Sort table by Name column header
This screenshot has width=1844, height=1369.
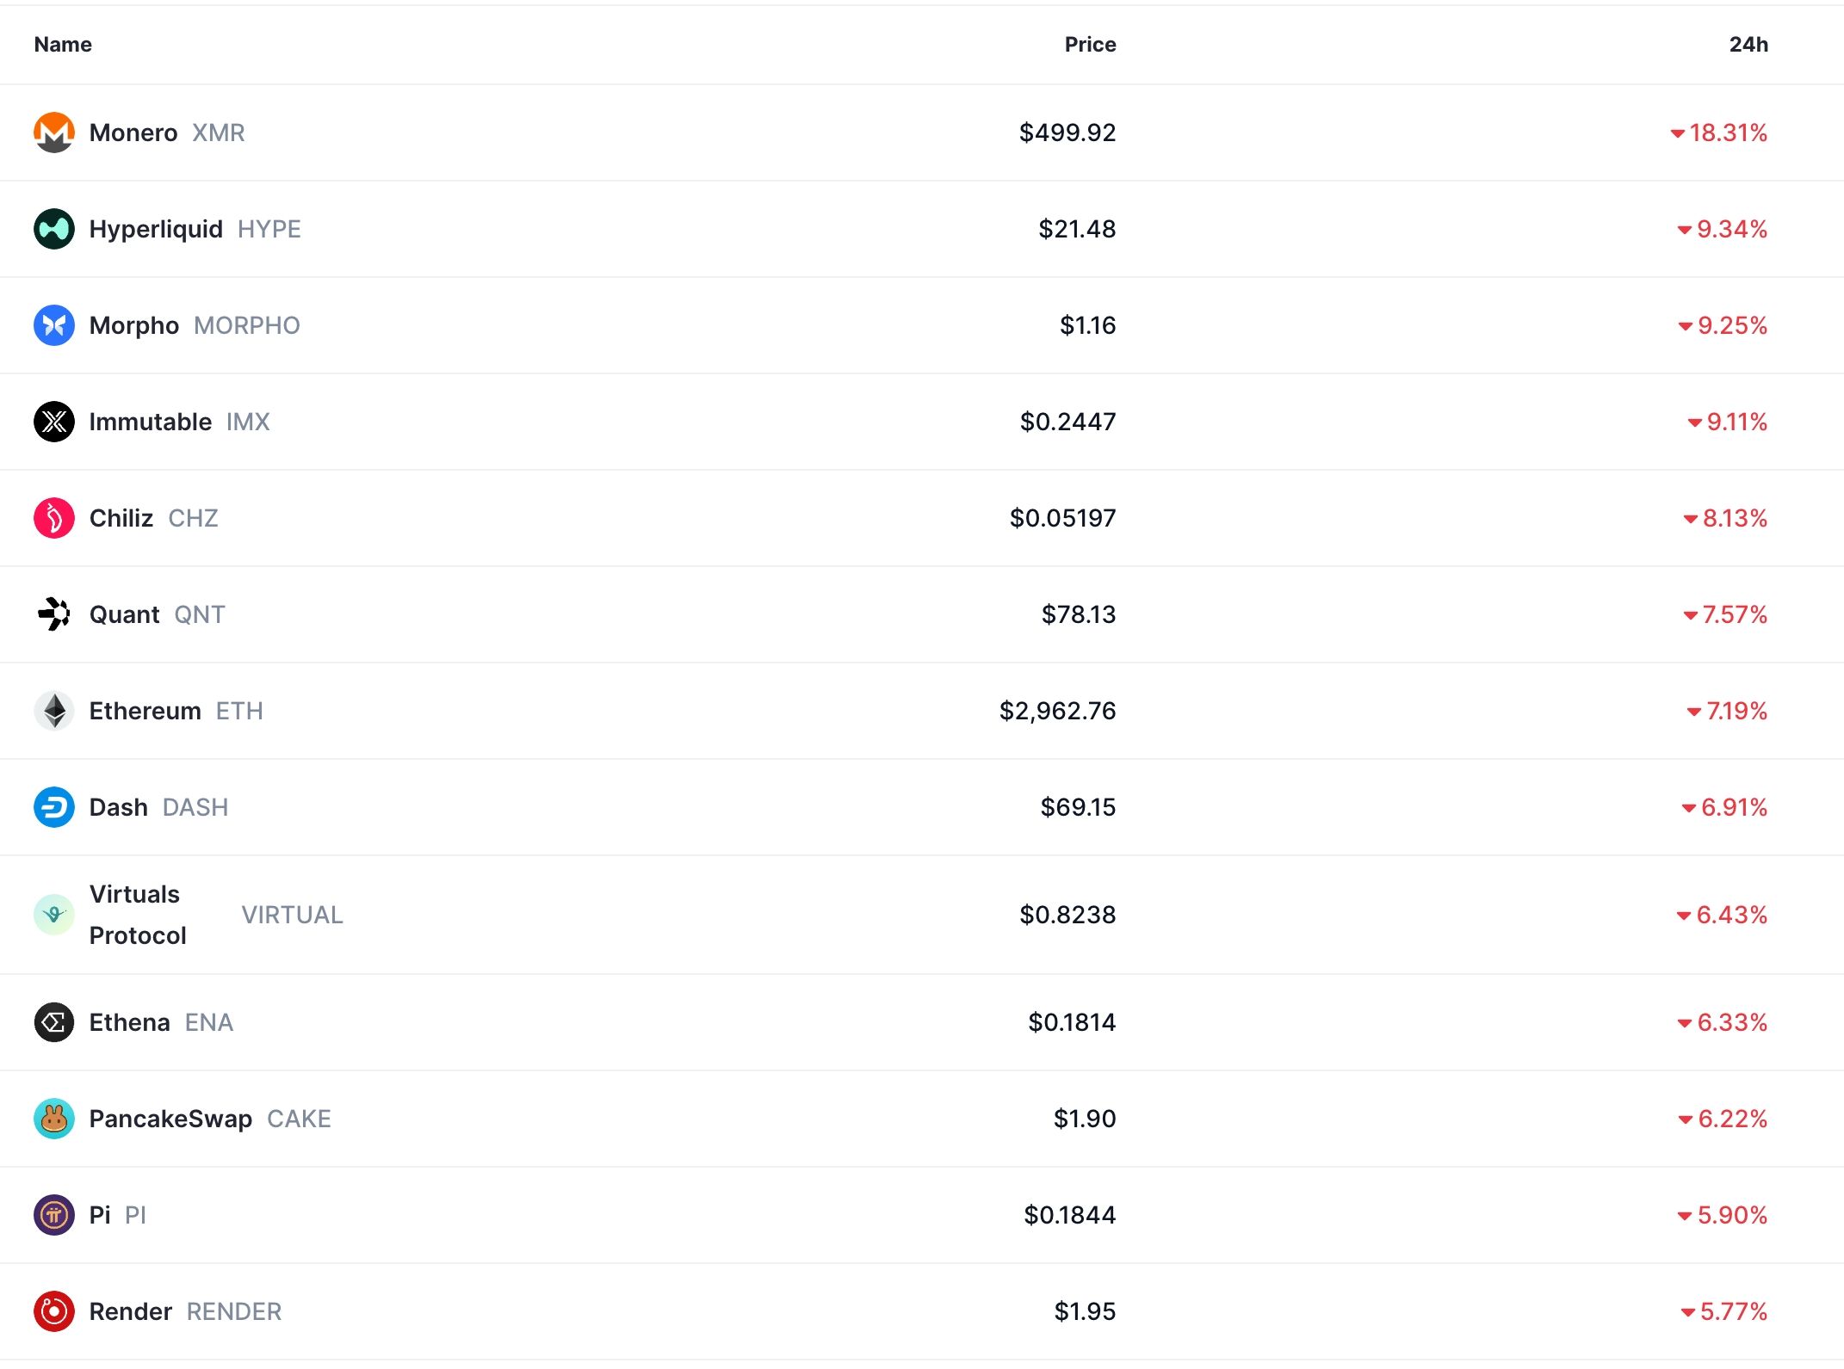(63, 45)
